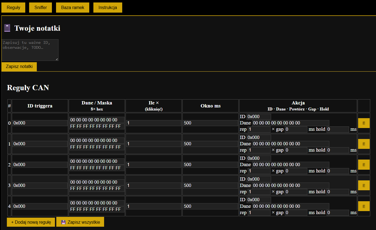Select the trigger data bytes field in row 2
Image resolution: width=376 pixels, height=230 pixels.
pos(97,161)
